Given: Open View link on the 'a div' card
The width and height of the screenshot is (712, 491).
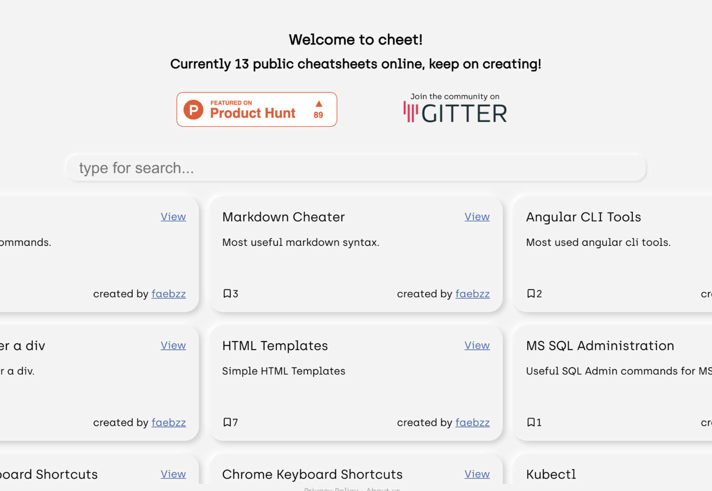Looking at the screenshot, I should coord(173,346).
